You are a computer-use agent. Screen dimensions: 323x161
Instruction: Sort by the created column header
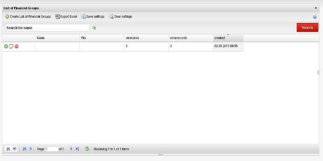[228, 38]
